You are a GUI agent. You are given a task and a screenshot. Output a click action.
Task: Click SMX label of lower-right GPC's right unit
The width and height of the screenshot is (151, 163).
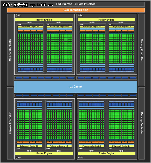[x=111, y=149]
